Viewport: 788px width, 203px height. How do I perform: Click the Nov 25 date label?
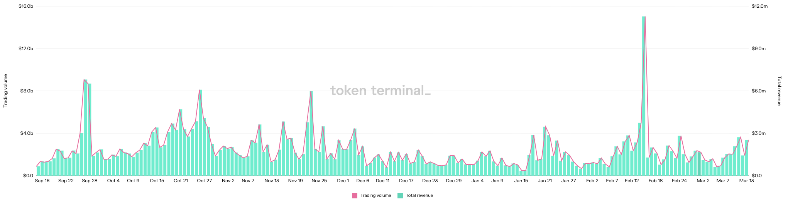(319, 181)
